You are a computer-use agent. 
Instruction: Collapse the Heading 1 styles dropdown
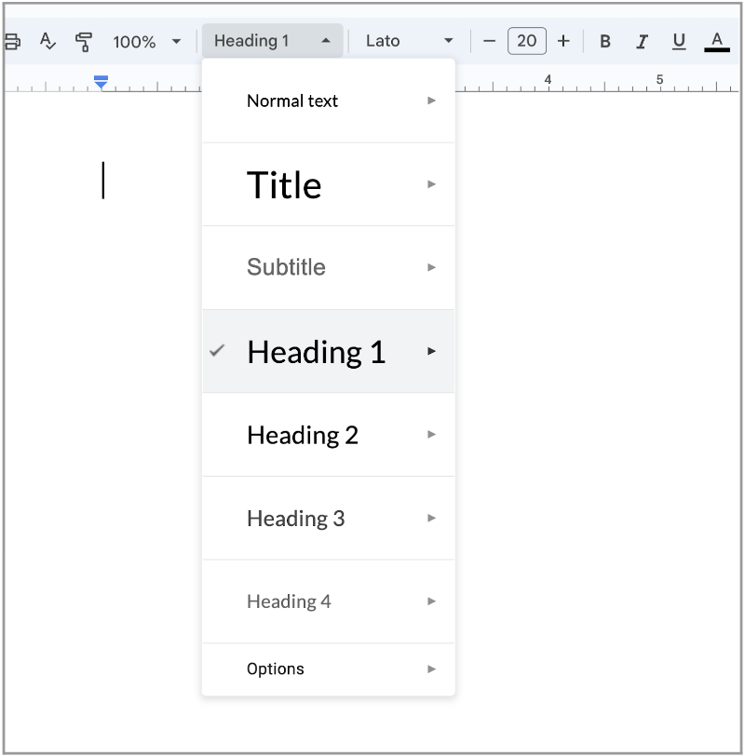(272, 40)
